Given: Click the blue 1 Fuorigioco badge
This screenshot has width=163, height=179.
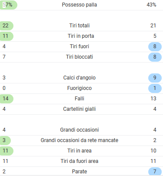Looking at the screenshot, I should click(155, 88).
